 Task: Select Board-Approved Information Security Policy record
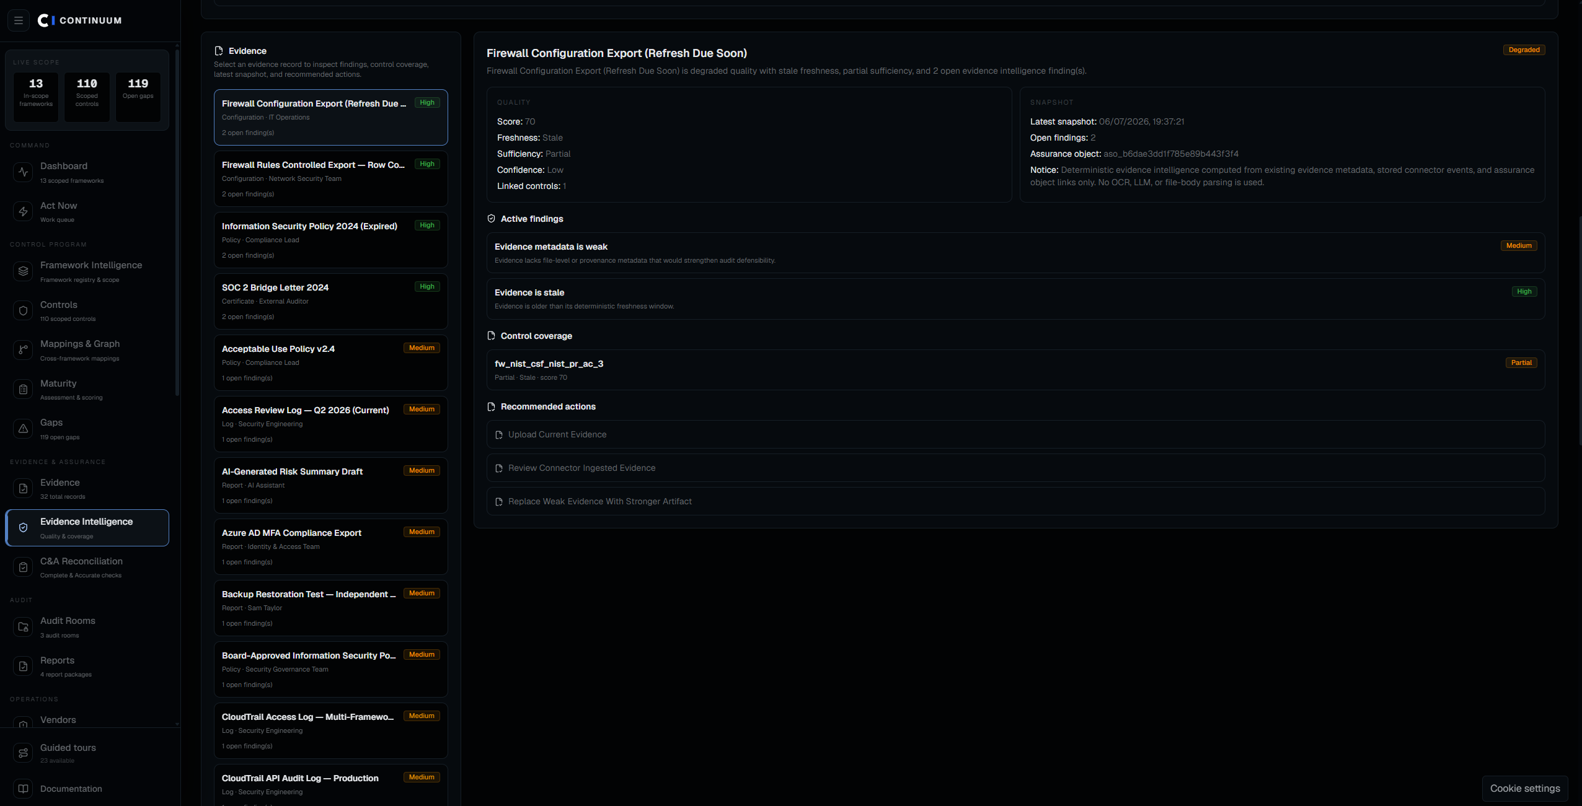pos(331,670)
